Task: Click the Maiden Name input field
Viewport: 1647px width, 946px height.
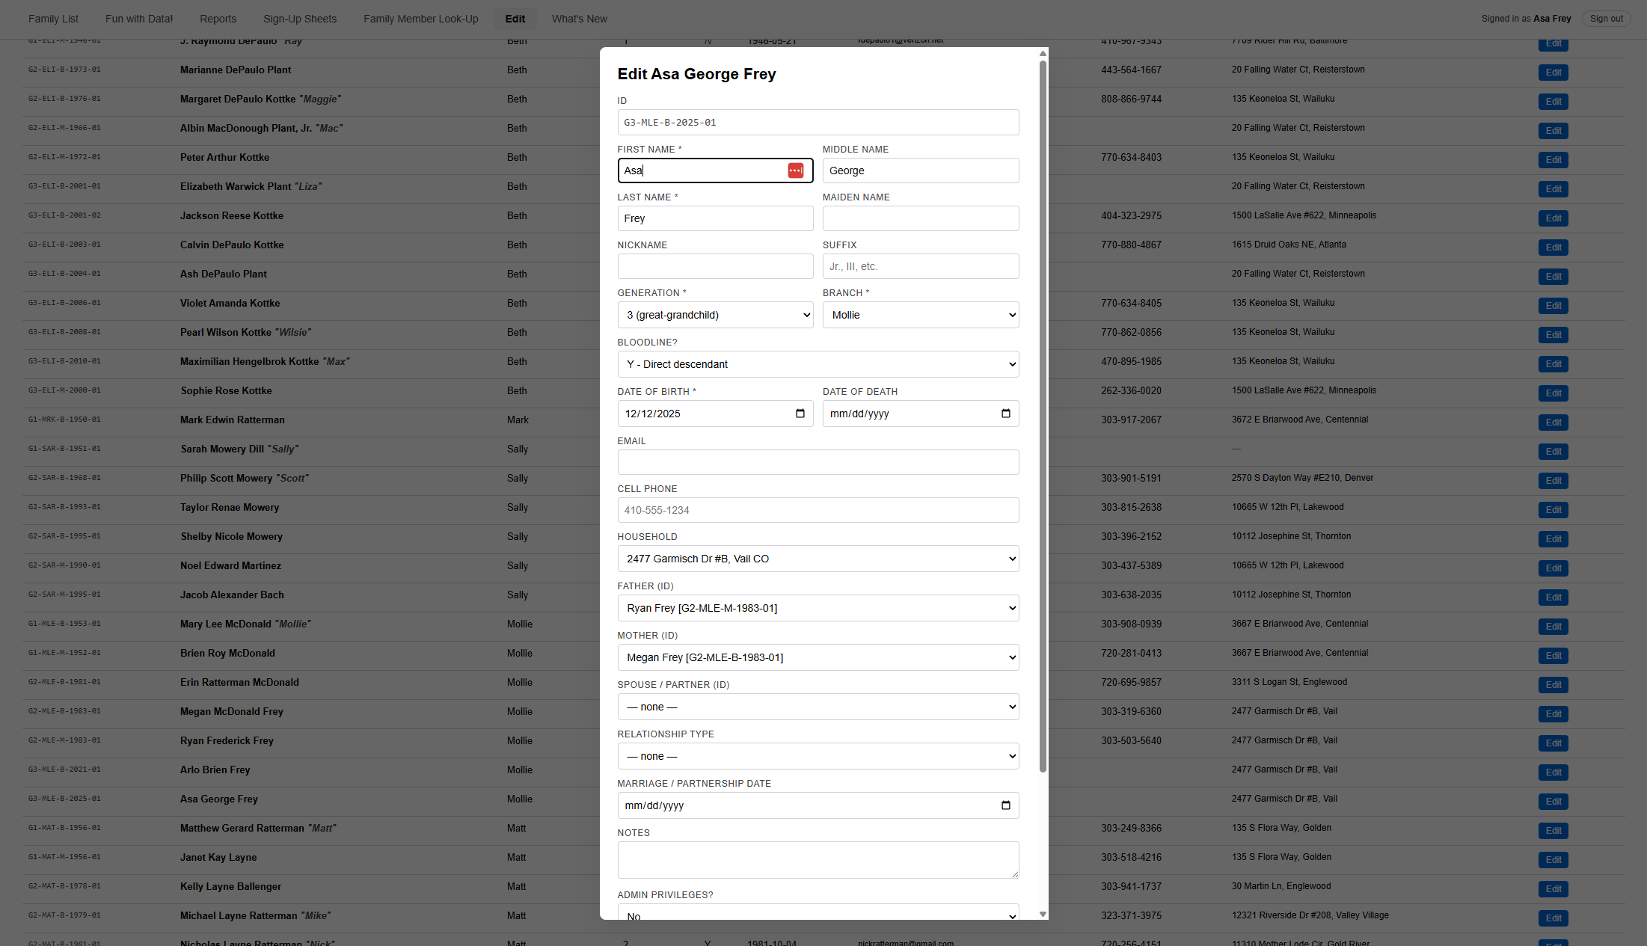Action: (920, 218)
